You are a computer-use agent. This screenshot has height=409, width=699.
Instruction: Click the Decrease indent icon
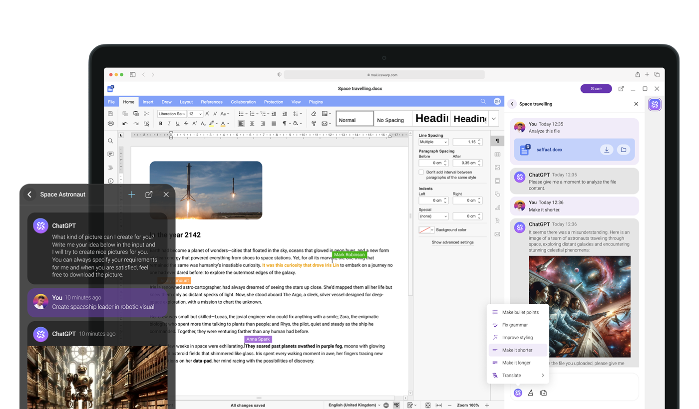click(274, 114)
